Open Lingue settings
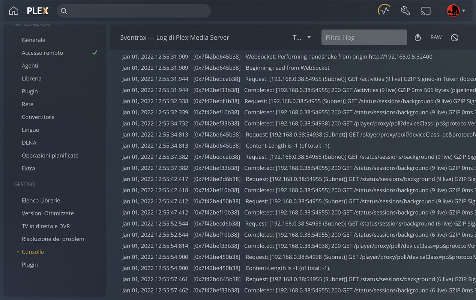This screenshot has height=300, width=476. coord(30,130)
